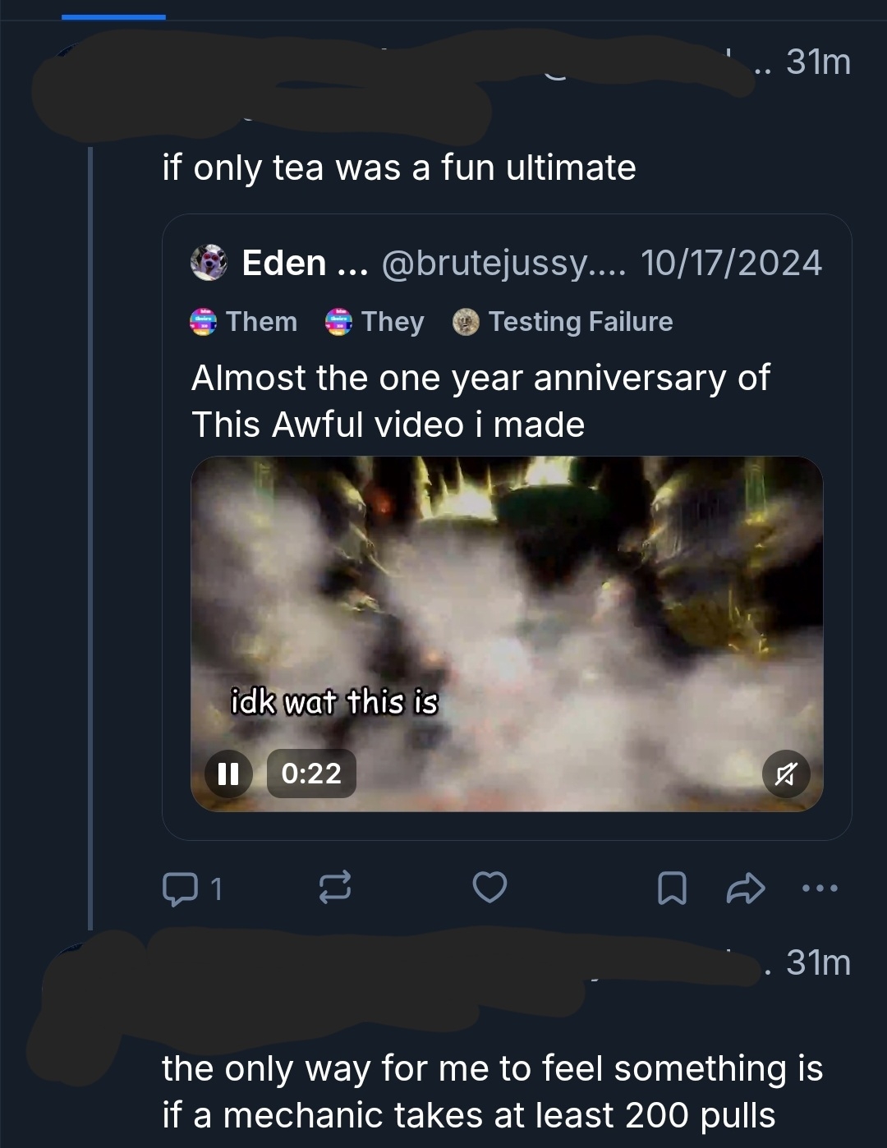Open the three-dot more options menu
The height and width of the screenshot is (1148, 887).
[x=820, y=888]
